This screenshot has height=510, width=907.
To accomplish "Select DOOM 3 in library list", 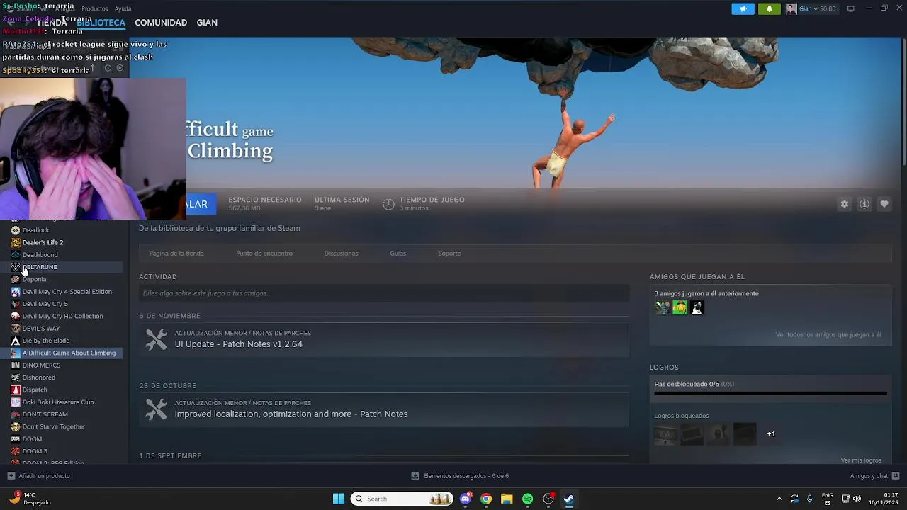I will tap(35, 451).
